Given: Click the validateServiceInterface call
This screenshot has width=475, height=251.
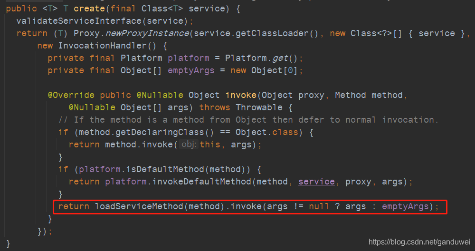Looking at the screenshot, I should (x=79, y=21).
